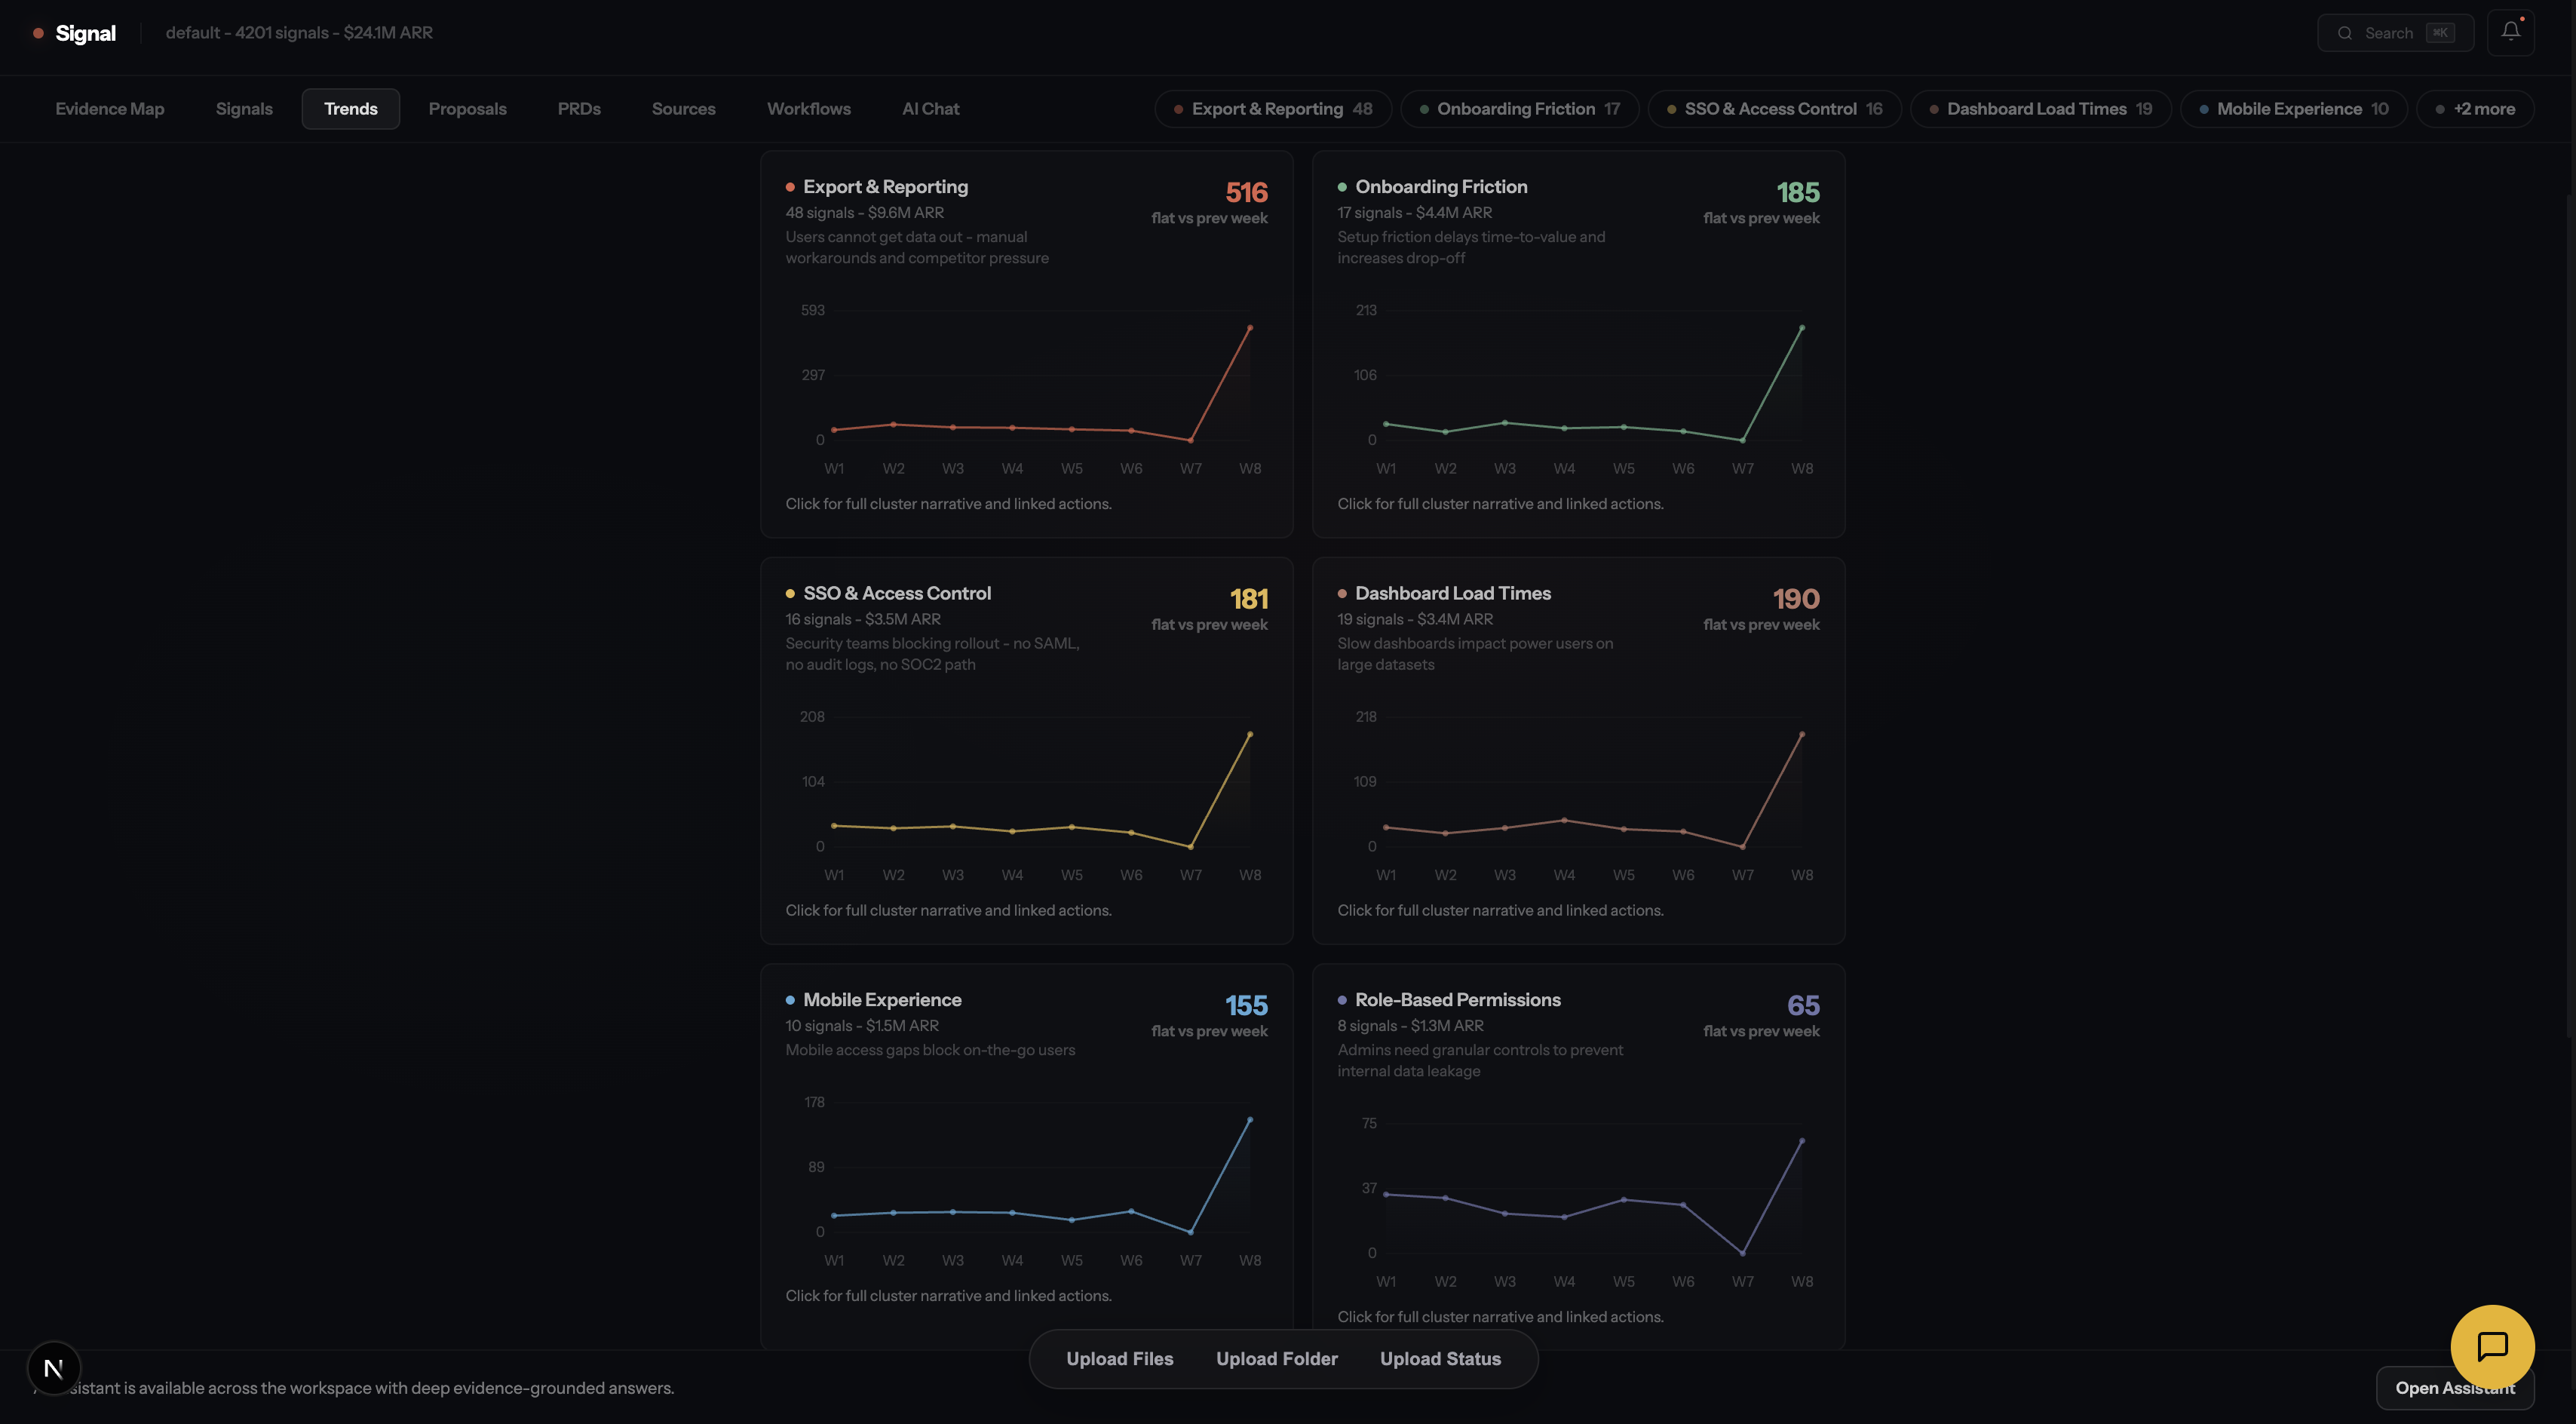This screenshot has width=2576, height=1424.
Task: Switch to the Evidence Map tab
Action: (110, 109)
